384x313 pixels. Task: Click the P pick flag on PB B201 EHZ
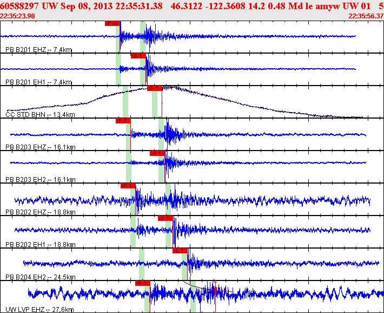112,23
